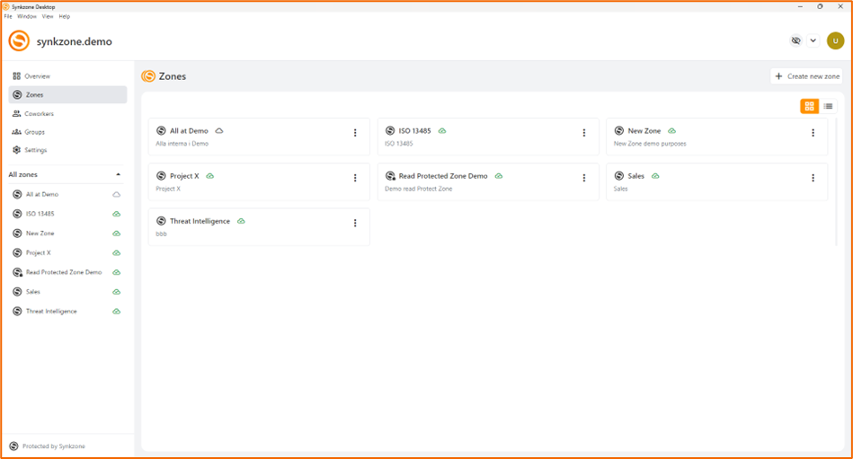
Task: Open options menu for New Zone card
Action: point(813,133)
